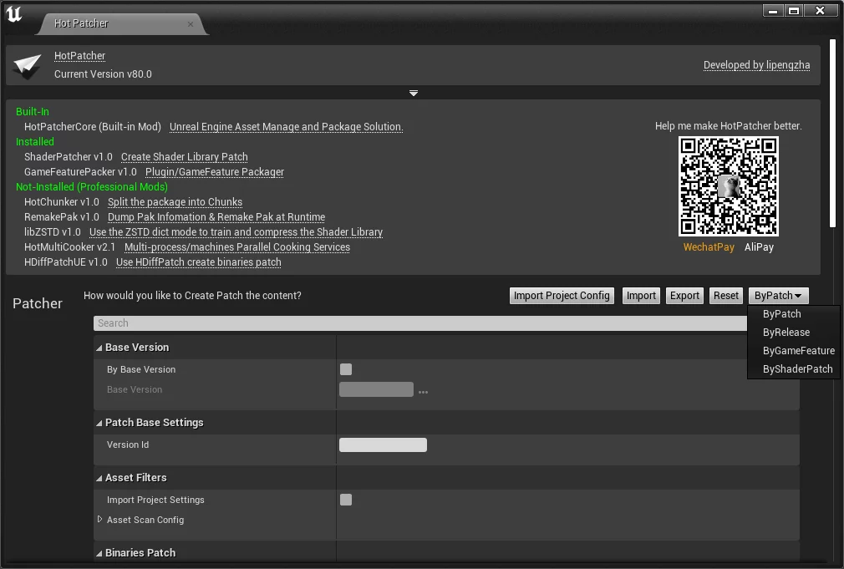Screen dimensions: 844x569
Task: Click the Unreal Engine logo icon
Action: pos(14,14)
